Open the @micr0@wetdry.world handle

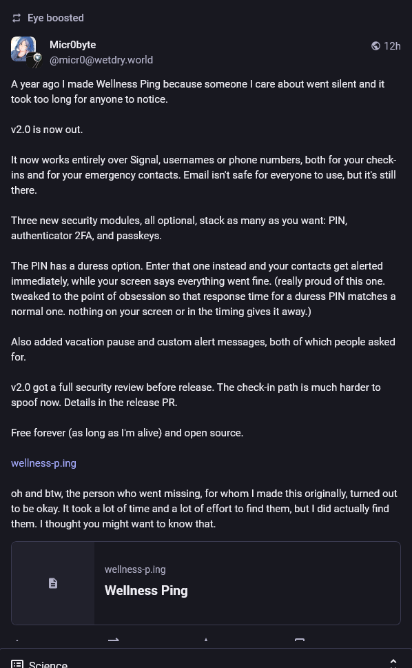(101, 60)
